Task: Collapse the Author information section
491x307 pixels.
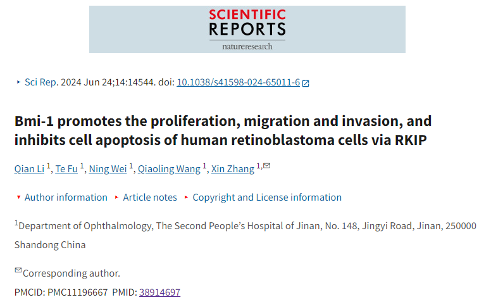Action: [x=62, y=197]
